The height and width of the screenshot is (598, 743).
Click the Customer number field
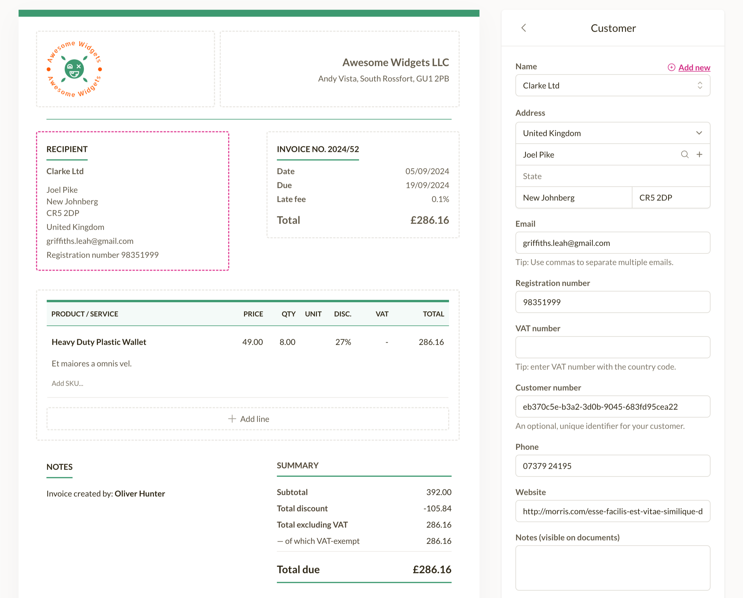[x=612, y=407]
